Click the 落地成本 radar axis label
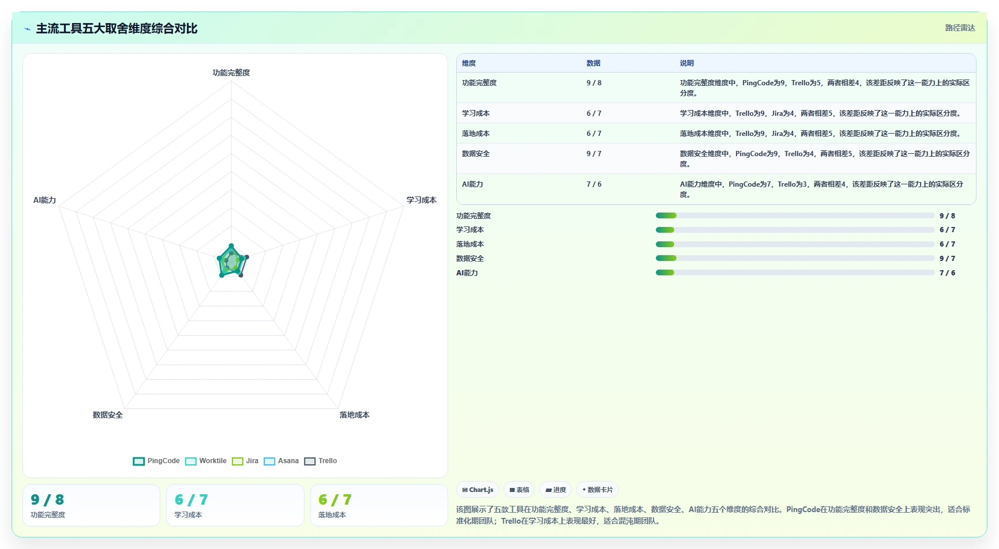999x549 pixels. 354,415
